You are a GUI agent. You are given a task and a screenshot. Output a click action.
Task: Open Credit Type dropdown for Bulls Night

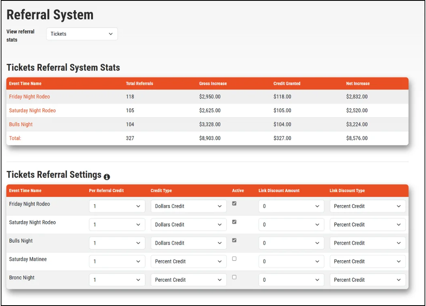(x=189, y=243)
